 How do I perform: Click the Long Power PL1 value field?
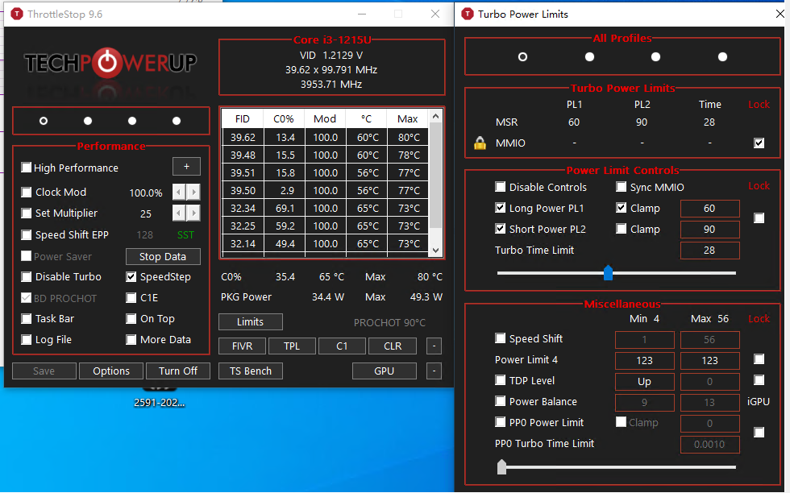click(x=709, y=209)
